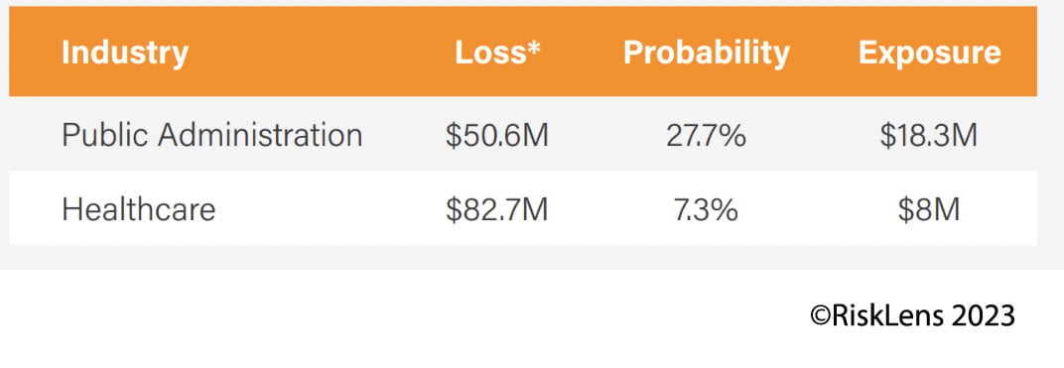Select the Exposure column header
This screenshot has width=1064, height=368.
(x=930, y=53)
